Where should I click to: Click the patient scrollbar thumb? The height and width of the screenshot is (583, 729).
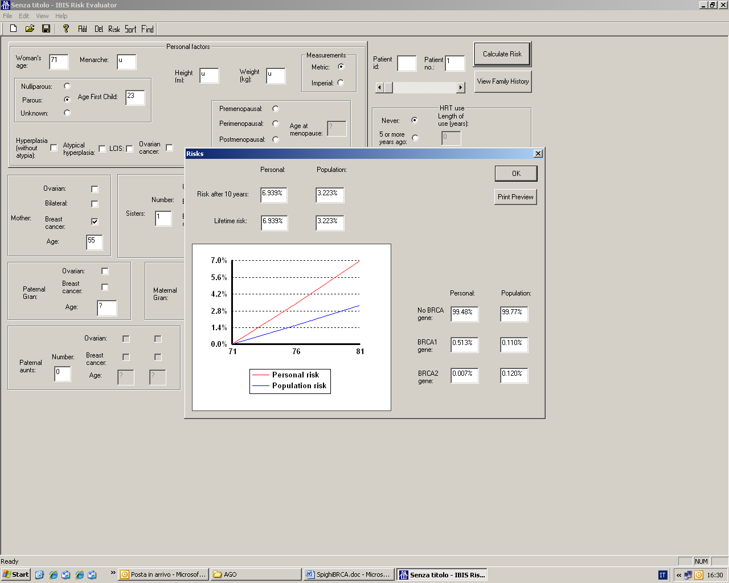click(388, 88)
